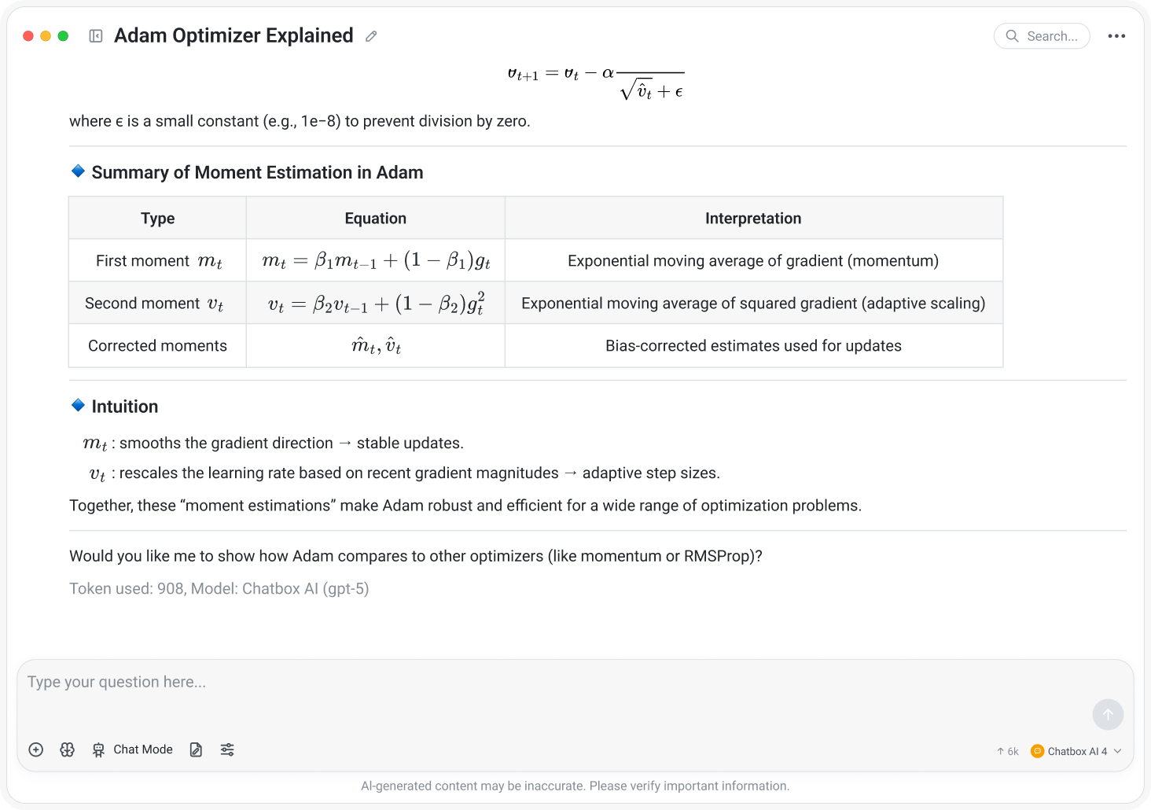Toggle the sidebar panel icon
Screen dimensions: 1151x810
click(96, 36)
